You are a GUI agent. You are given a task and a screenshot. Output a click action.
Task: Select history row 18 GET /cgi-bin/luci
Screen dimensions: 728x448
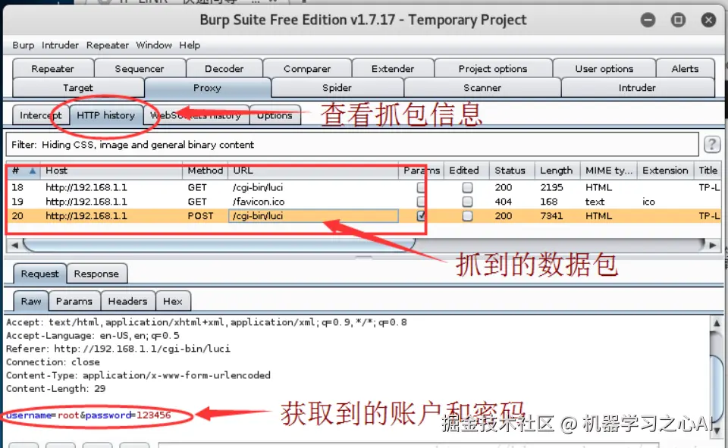pos(364,187)
